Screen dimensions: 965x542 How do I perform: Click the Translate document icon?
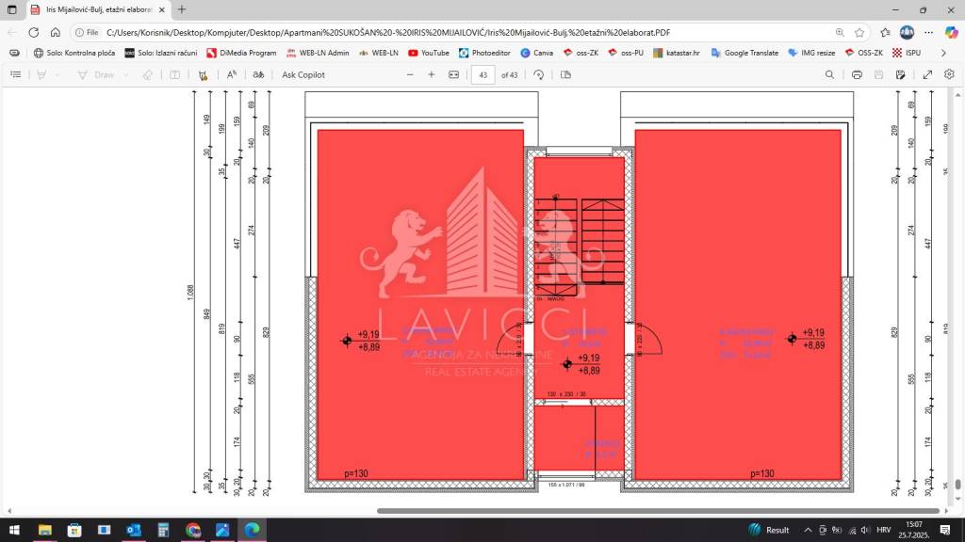tap(258, 75)
